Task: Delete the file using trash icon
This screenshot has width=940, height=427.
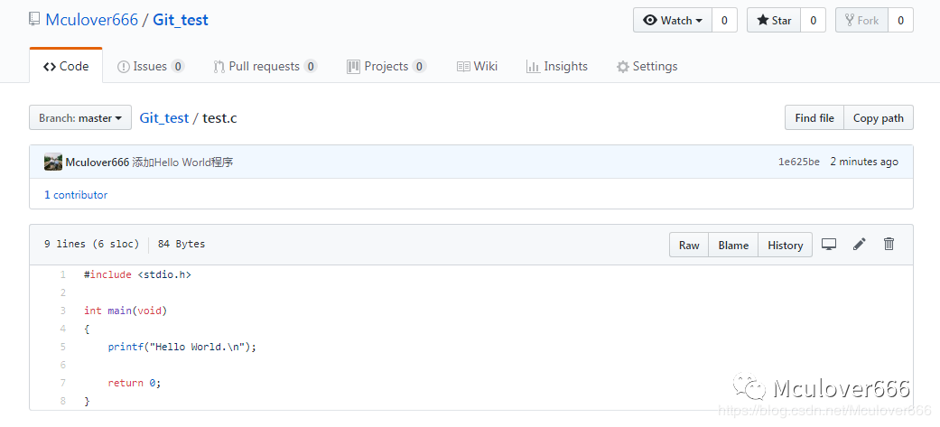Action: click(889, 244)
